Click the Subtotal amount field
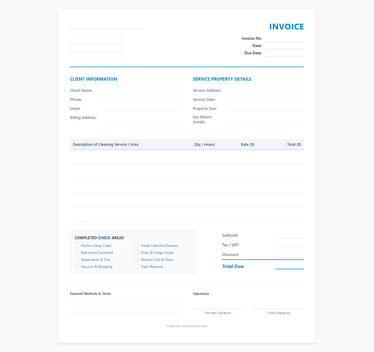 click(289, 235)
